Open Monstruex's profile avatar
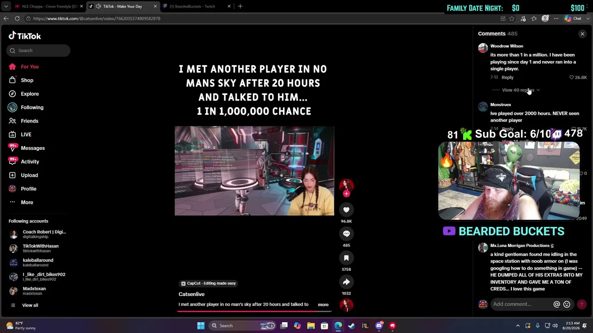 tap(483, 107)
